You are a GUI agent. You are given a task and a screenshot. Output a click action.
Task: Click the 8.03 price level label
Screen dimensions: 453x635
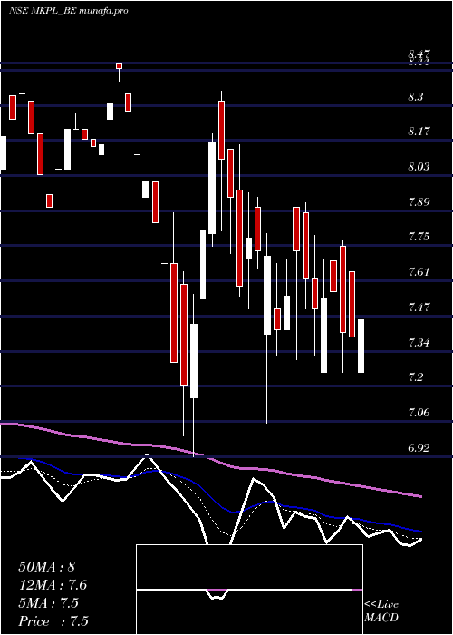[x=419, y=167]
